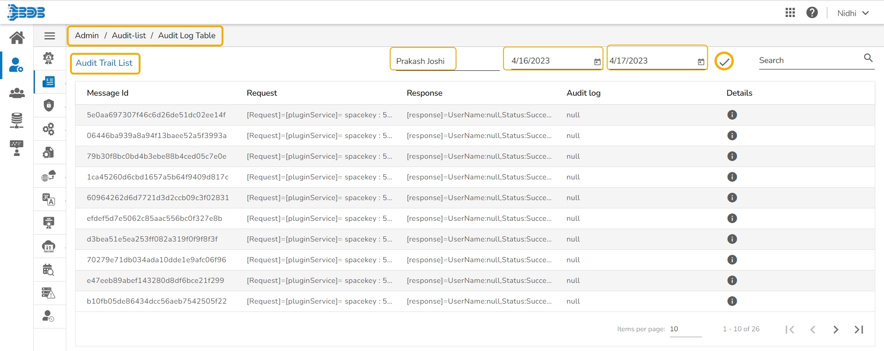
Task: Click the Audit-list breadcrumb link
Action: click(x=129, y=35)
